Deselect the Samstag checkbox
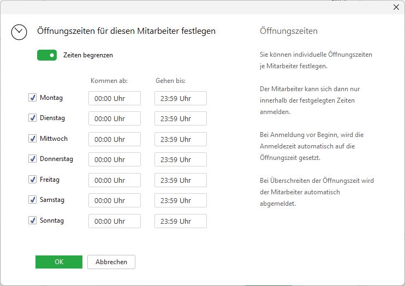This screenshot has width=405, height=286. click(32, 200)
